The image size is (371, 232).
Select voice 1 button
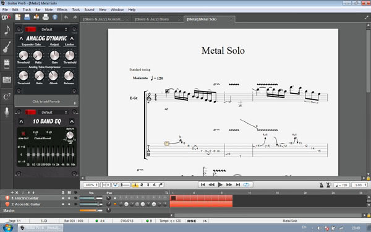[x=135, y=185]
